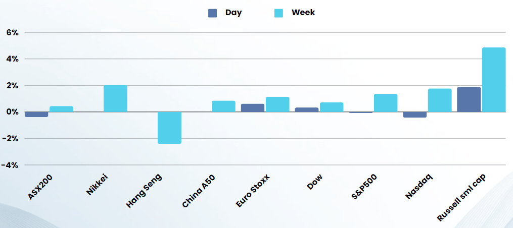Select the Dow weekly bar

(332, 107)
